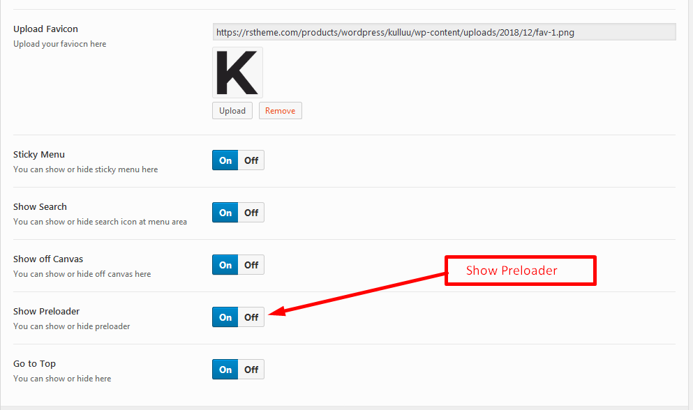The width and height of the screenshot is (693, 410).
Task: Set Show off Canvas to On
Action: pyautogui.click(x=225, y=265)
